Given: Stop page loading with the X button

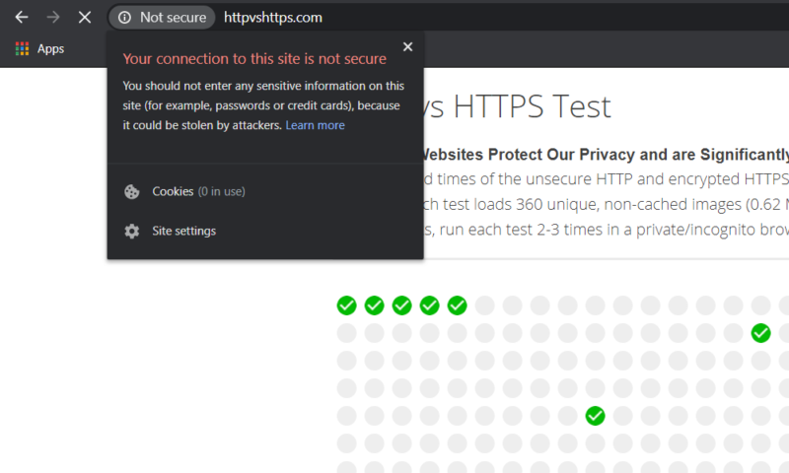Looking at the screenshot, I should 85,18.
